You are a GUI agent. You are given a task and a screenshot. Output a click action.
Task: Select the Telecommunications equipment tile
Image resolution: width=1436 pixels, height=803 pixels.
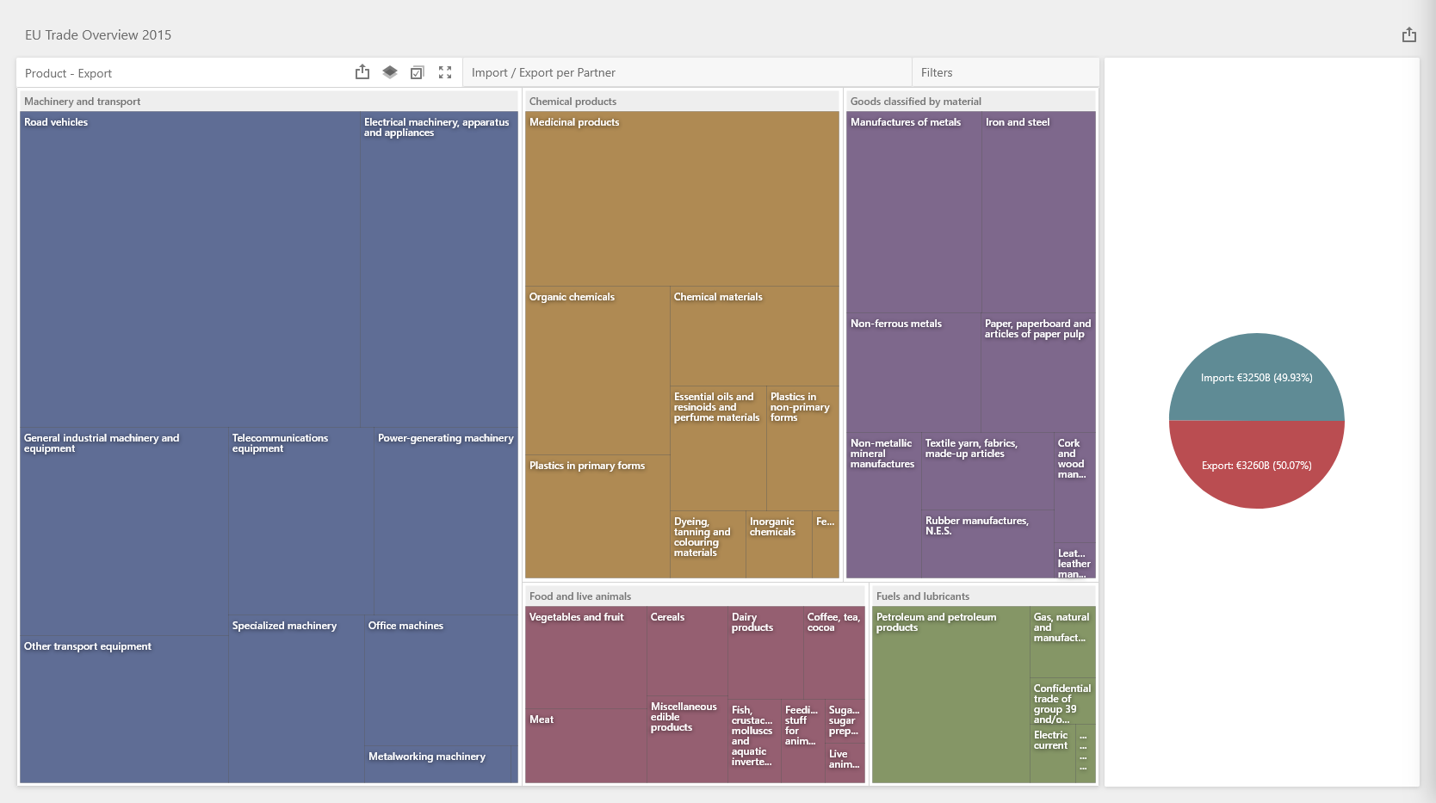[301, 525]
